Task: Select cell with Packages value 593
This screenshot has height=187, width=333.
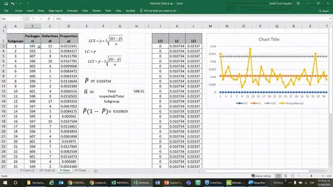Action: pos(32,51)
